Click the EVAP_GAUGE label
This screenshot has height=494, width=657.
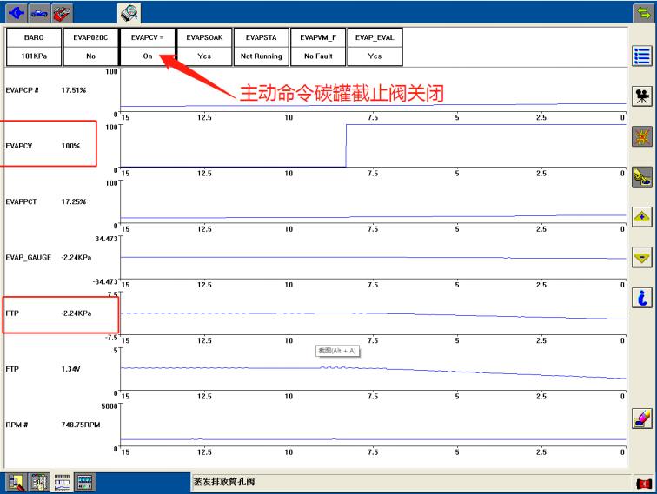click(x=28, y=258)
